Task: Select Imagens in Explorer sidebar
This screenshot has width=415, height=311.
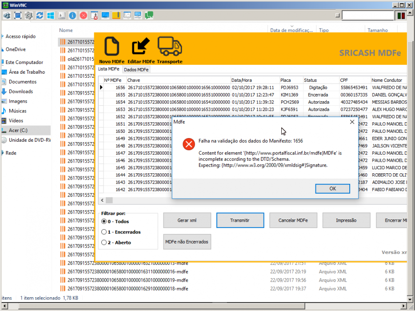Action: (x=18, y=101)
